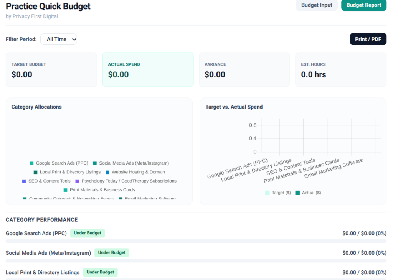Switch to Budget Input tab

point(317,5)
